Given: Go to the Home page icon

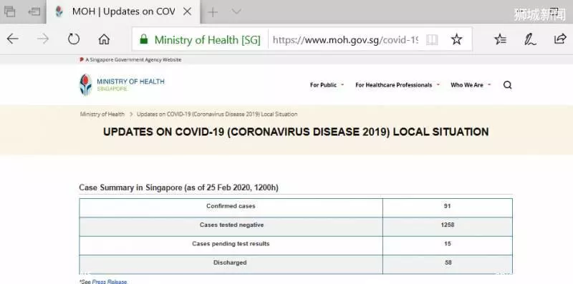Looking at the screenshot, I should click(x=104, y=39).
